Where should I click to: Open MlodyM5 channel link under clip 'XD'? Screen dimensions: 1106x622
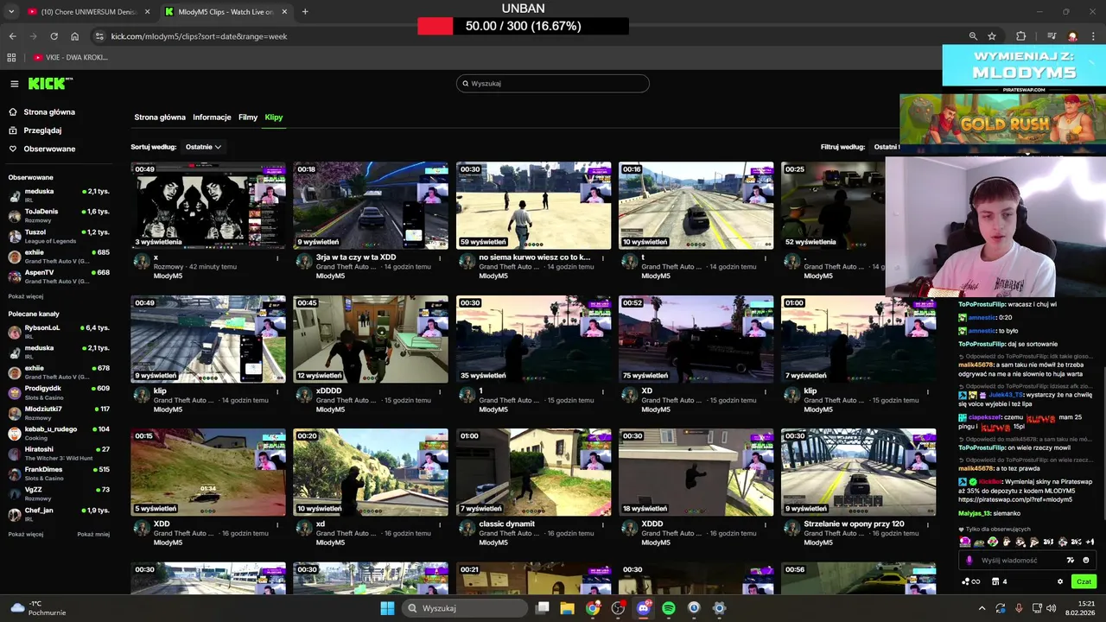[656, 409]
